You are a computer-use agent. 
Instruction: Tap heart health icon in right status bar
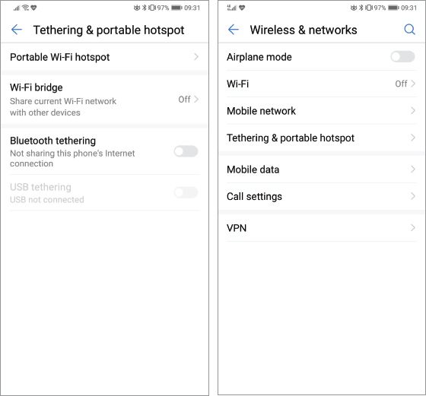tap(242, 8)
